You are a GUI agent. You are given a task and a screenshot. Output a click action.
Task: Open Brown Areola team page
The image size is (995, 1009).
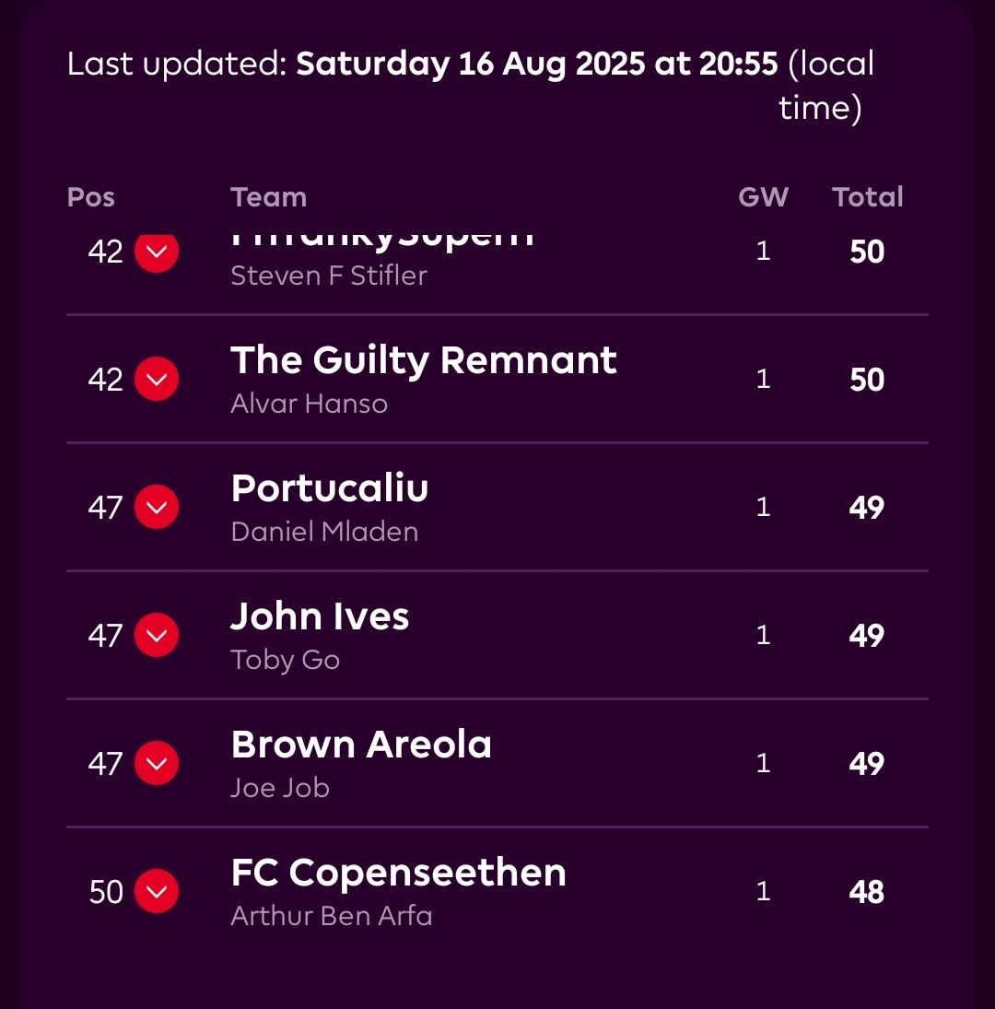click(x=361, y=745)
